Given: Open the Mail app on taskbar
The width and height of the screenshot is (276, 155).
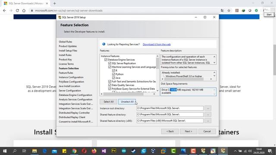Looking at the screenshot, I should [x=54, y=151].
